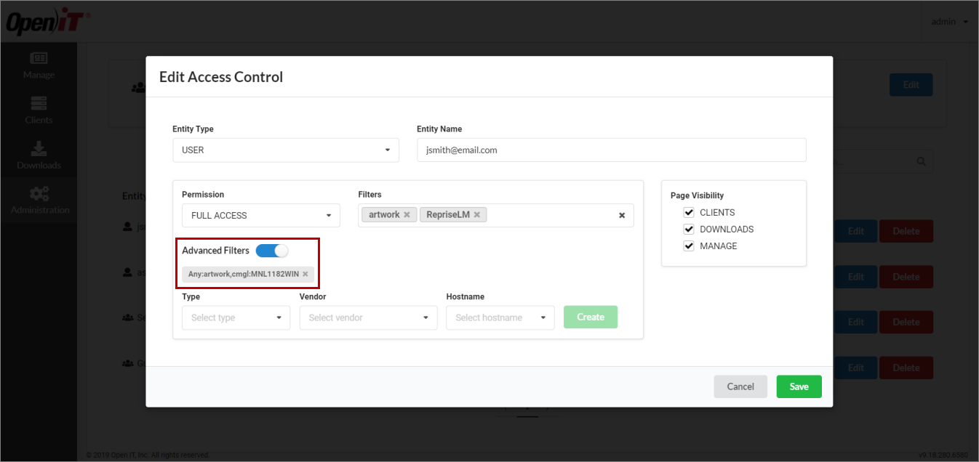Uncheck the CLIENTS page visibility checkbox
This screenshot has height=462, width=979.
689,213
